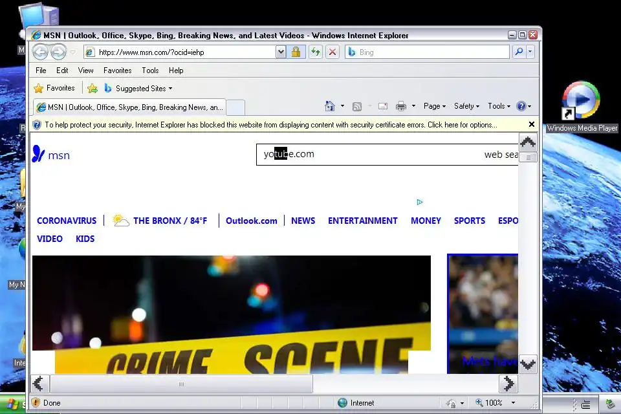The height and width of the screenshot is (414, 621).
Task: Click the Windows Start button
Action: [x=13, y=404]
